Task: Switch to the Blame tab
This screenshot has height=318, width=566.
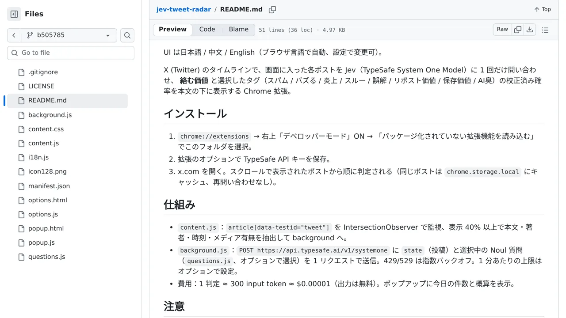Action: click(239, 30)
